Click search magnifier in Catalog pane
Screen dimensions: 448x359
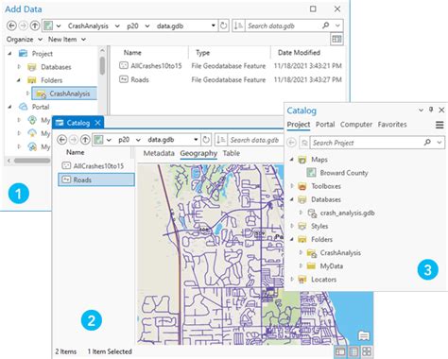427,143
